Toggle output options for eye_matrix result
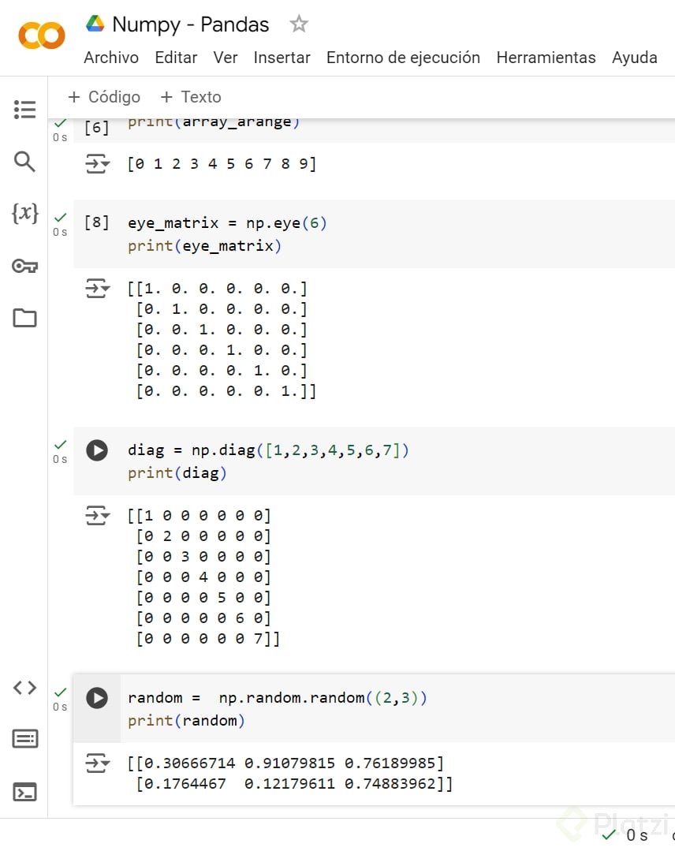 pyautogui.click(x=97, y=289)
